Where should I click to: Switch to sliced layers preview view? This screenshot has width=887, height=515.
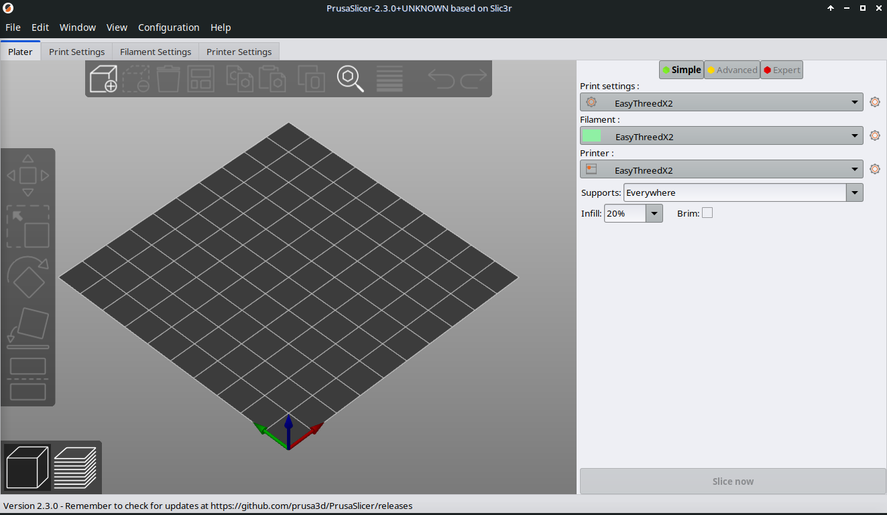point(75,467)
